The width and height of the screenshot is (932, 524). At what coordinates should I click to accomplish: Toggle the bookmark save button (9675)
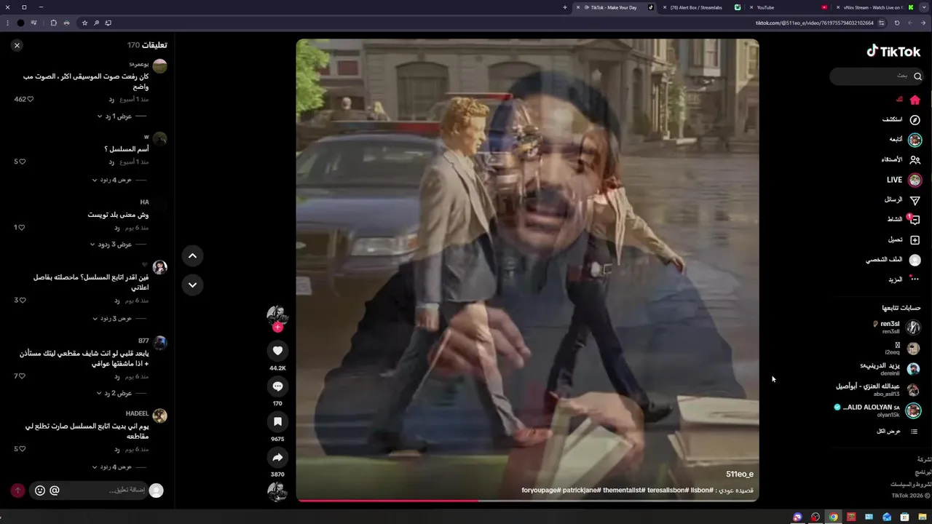point(277,422)
